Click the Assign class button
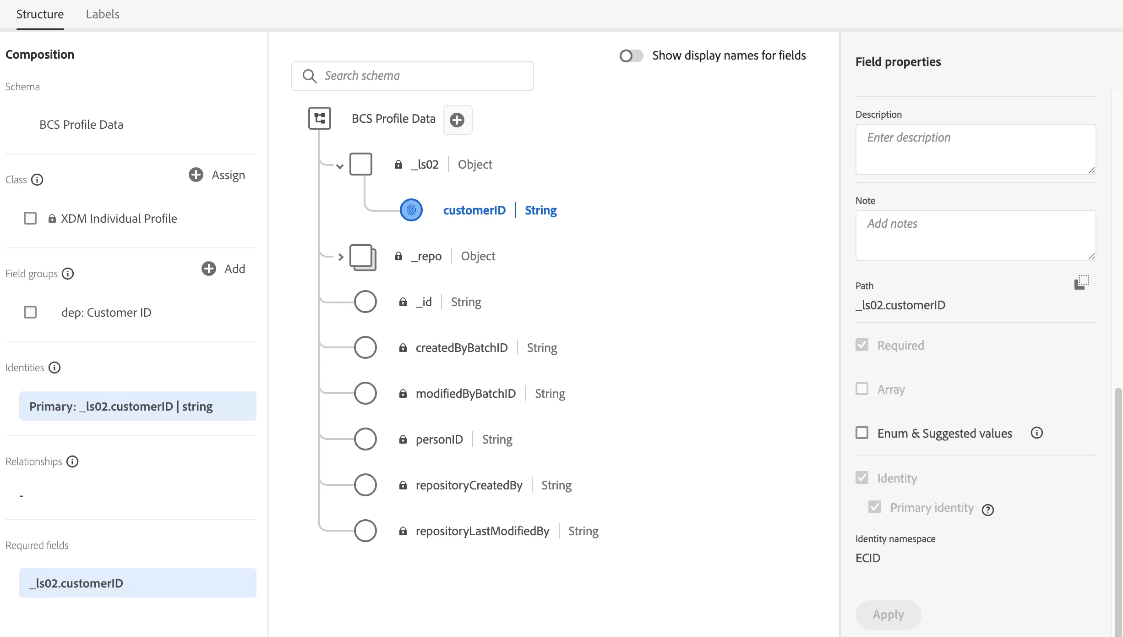1123x637 pixels. click(217, 175)
